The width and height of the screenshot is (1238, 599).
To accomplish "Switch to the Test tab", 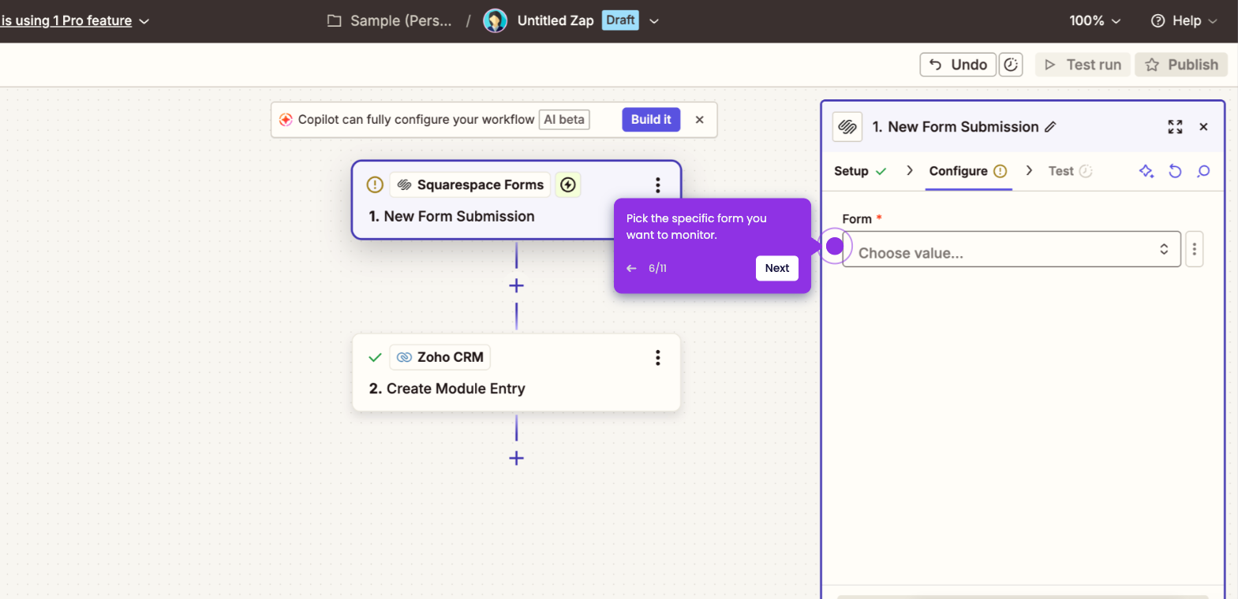I will 1070,171.
